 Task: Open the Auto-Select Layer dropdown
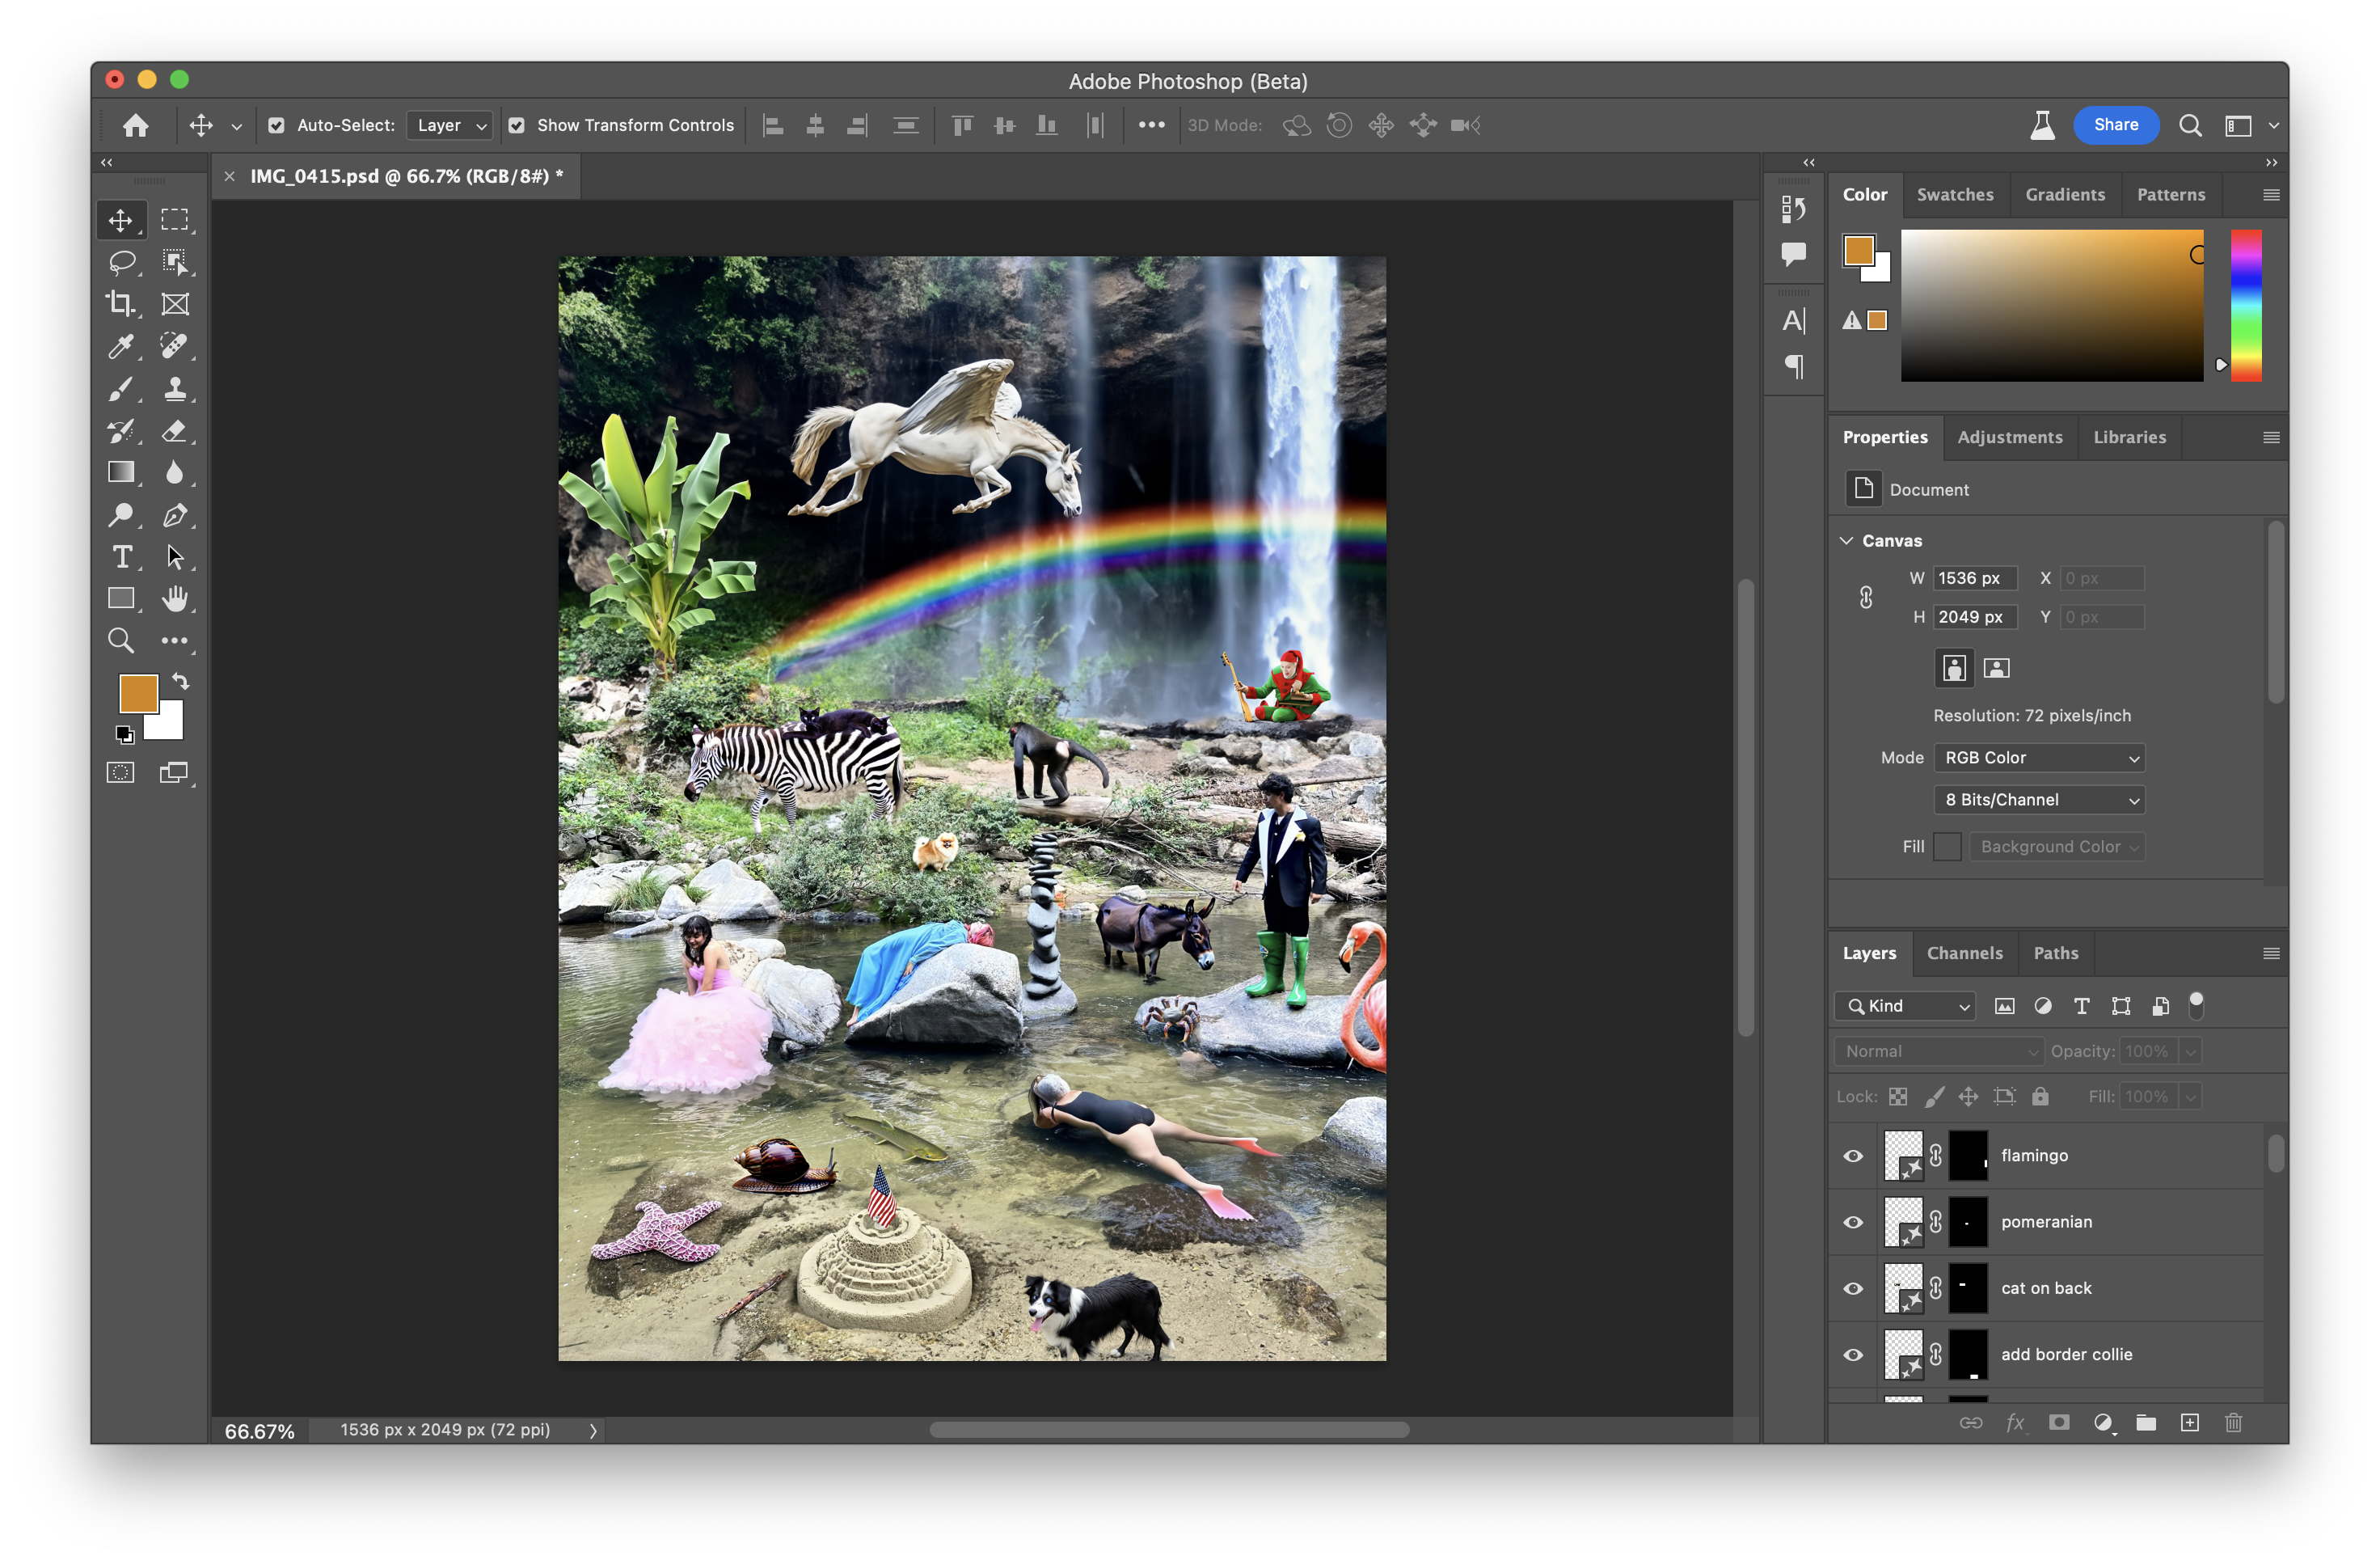[x=450, y=125]
